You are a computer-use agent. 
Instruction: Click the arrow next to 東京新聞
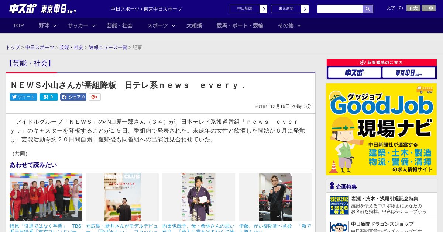coord(305,9)
